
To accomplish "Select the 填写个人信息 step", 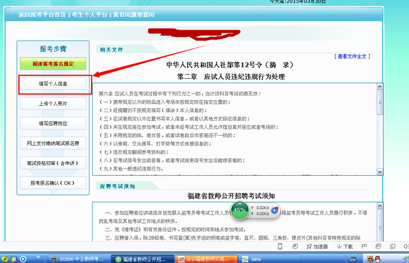I will pos(53,83).
